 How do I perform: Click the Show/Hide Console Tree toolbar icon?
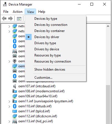click(x=19, y=19)
